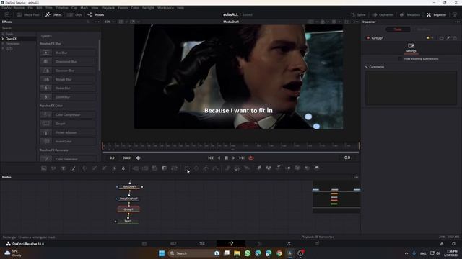Open the Playback menu

pos(108,8)
